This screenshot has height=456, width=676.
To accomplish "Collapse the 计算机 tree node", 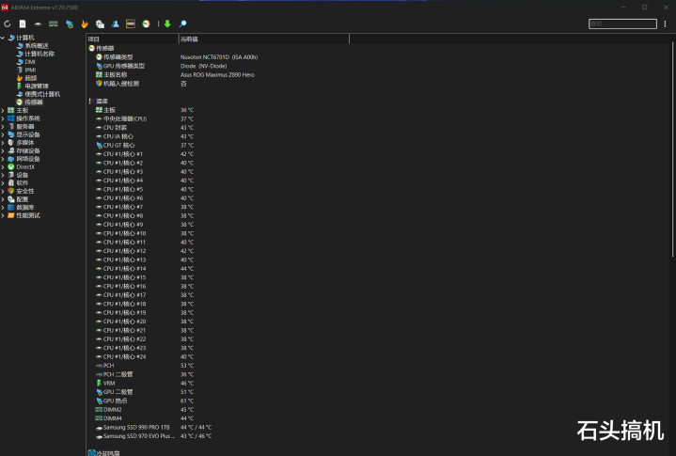I will click(3, 38).
